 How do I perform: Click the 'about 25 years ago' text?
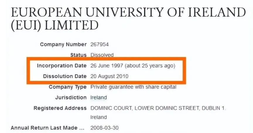[150, 66]
